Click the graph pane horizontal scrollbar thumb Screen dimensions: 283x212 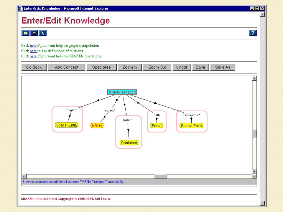[x=161, y=176]
